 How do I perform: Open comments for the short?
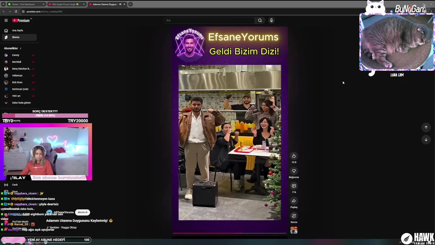point(294,186)
